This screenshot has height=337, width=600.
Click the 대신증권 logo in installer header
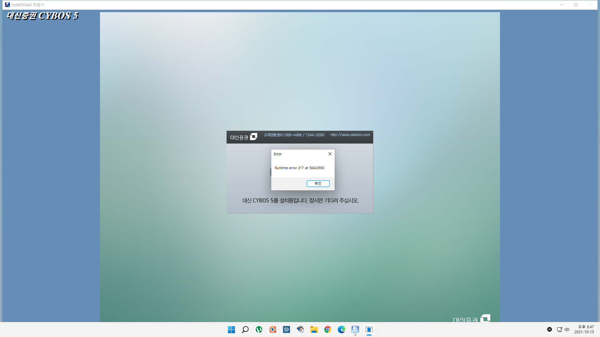pyautogui.click(x=244, y=137)
